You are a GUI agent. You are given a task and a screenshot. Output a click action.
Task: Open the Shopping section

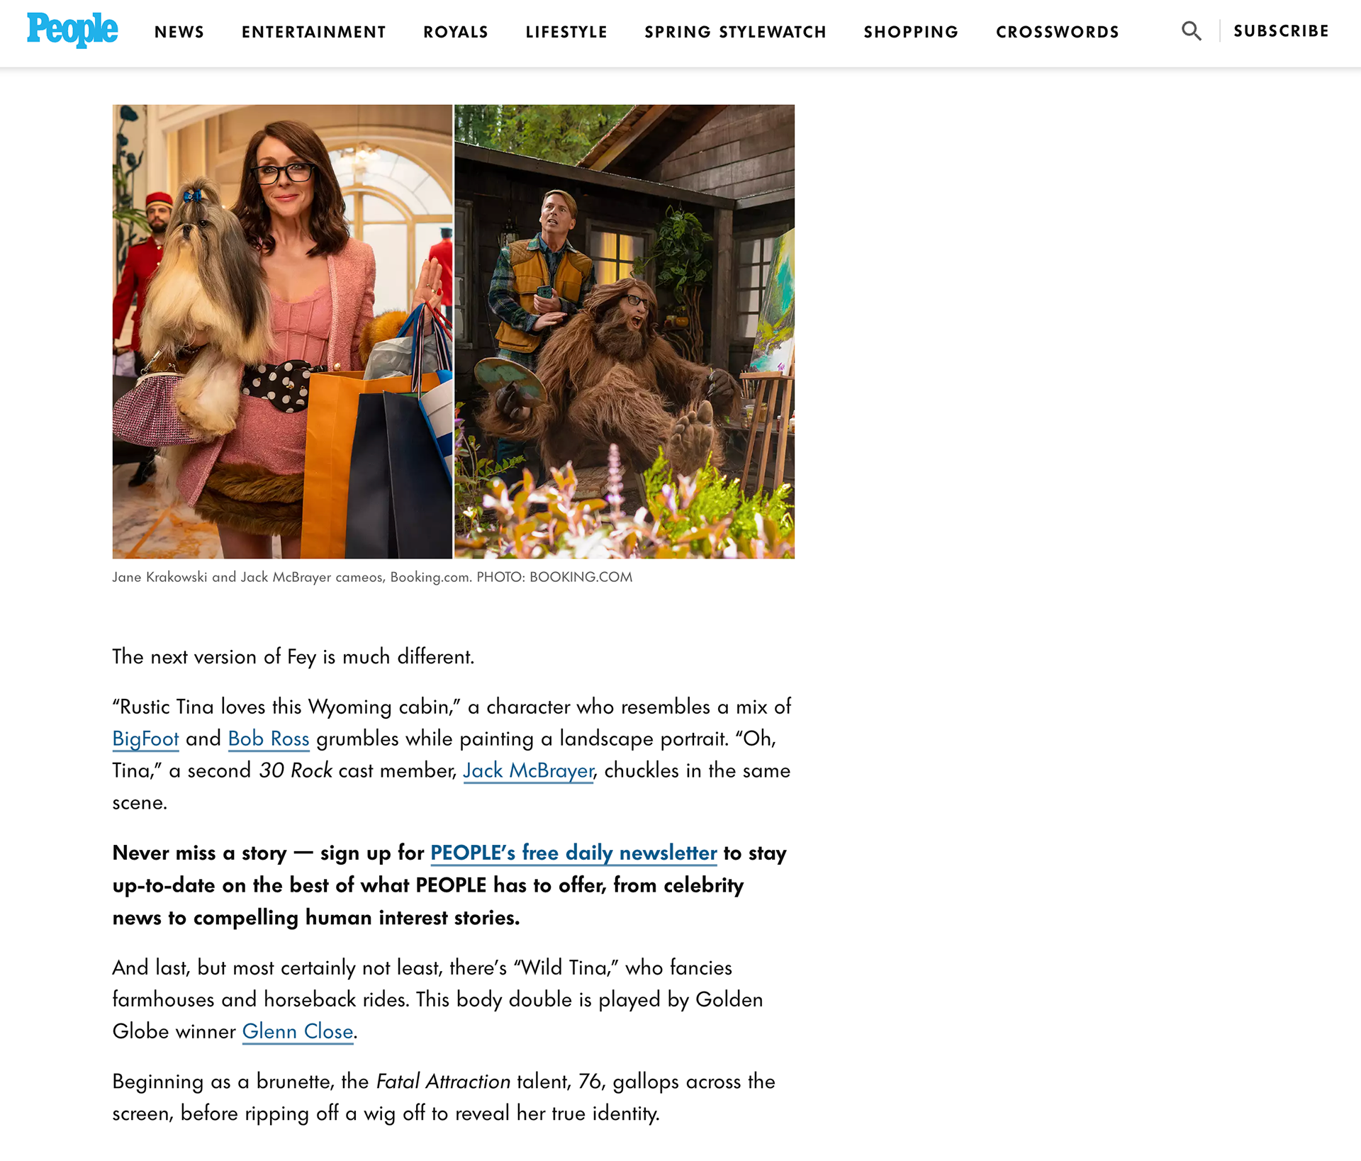(x=911, y=32)
